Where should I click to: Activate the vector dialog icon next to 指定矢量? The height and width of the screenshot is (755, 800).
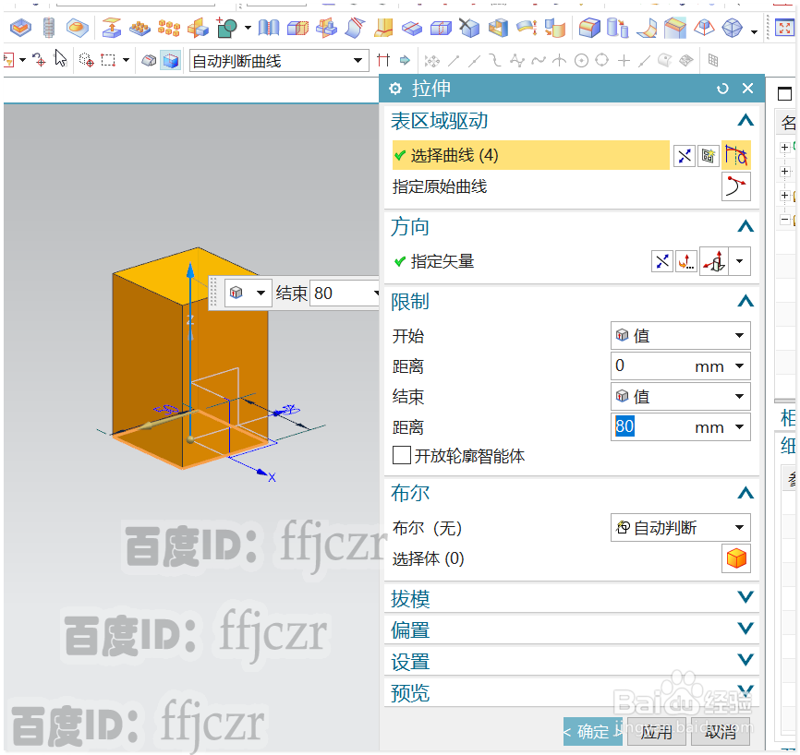pos(685,261)
